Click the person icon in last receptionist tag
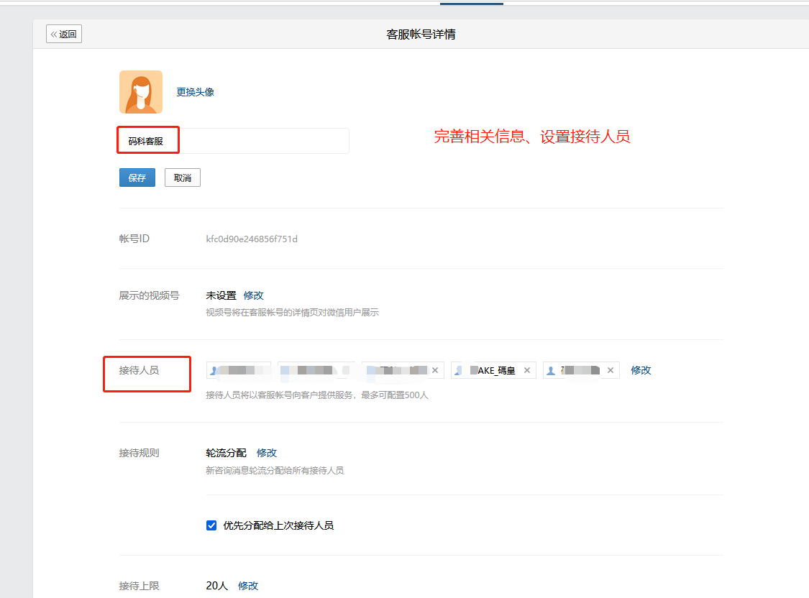The image size is (809, 598). tap(551, 370)
